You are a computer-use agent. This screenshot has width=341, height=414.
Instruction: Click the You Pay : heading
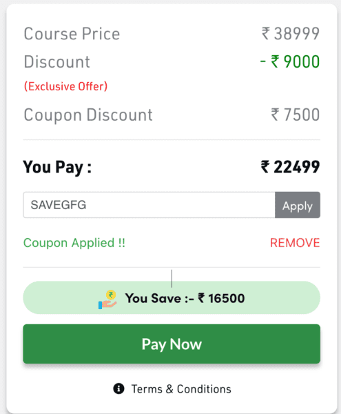pyautogui.click(x=57, y=168)
